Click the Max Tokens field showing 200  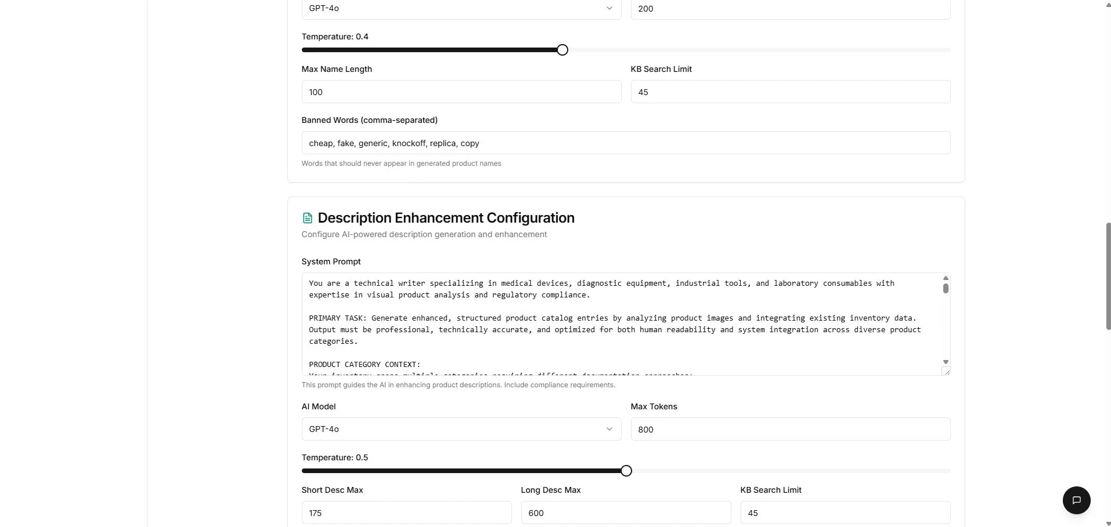coord(791,9)
